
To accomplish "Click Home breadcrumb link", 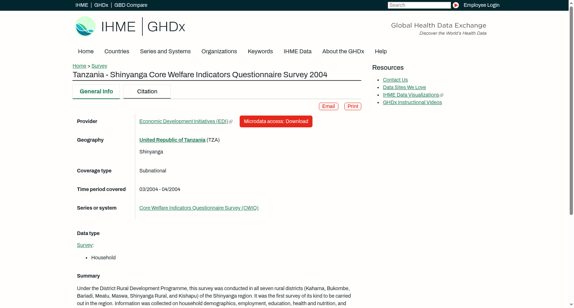I will (x=79, y=66).
